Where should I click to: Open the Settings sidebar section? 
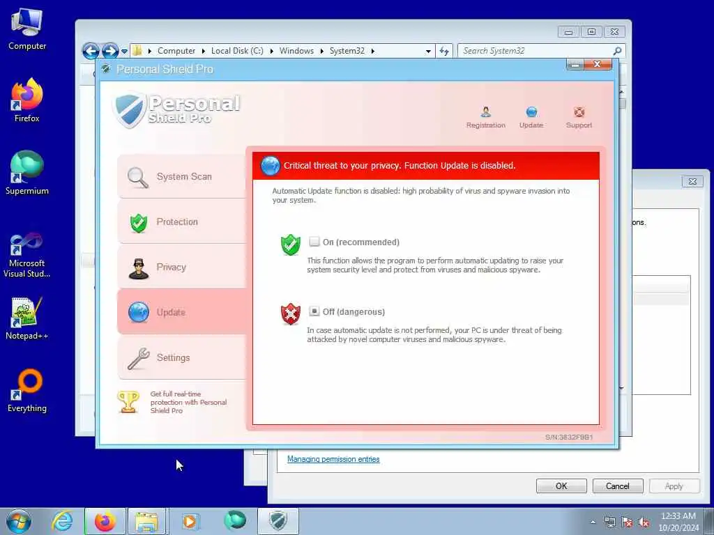click(x=181, y=357)
